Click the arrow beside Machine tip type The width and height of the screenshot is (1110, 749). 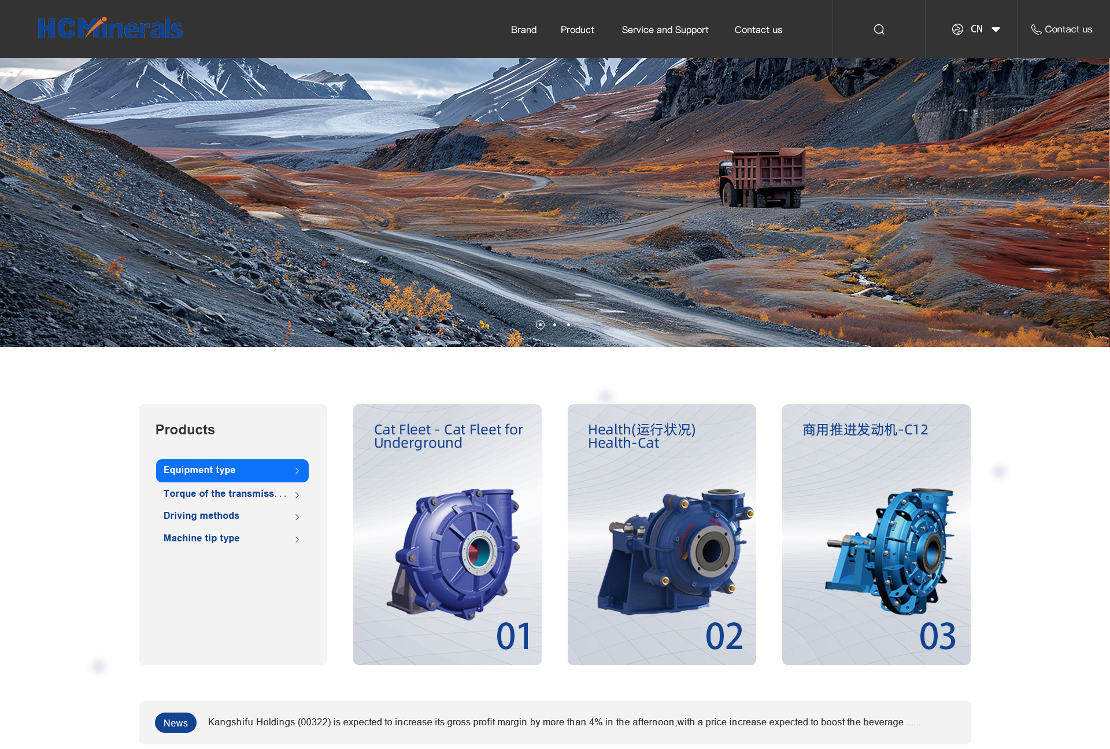point(297,539)
